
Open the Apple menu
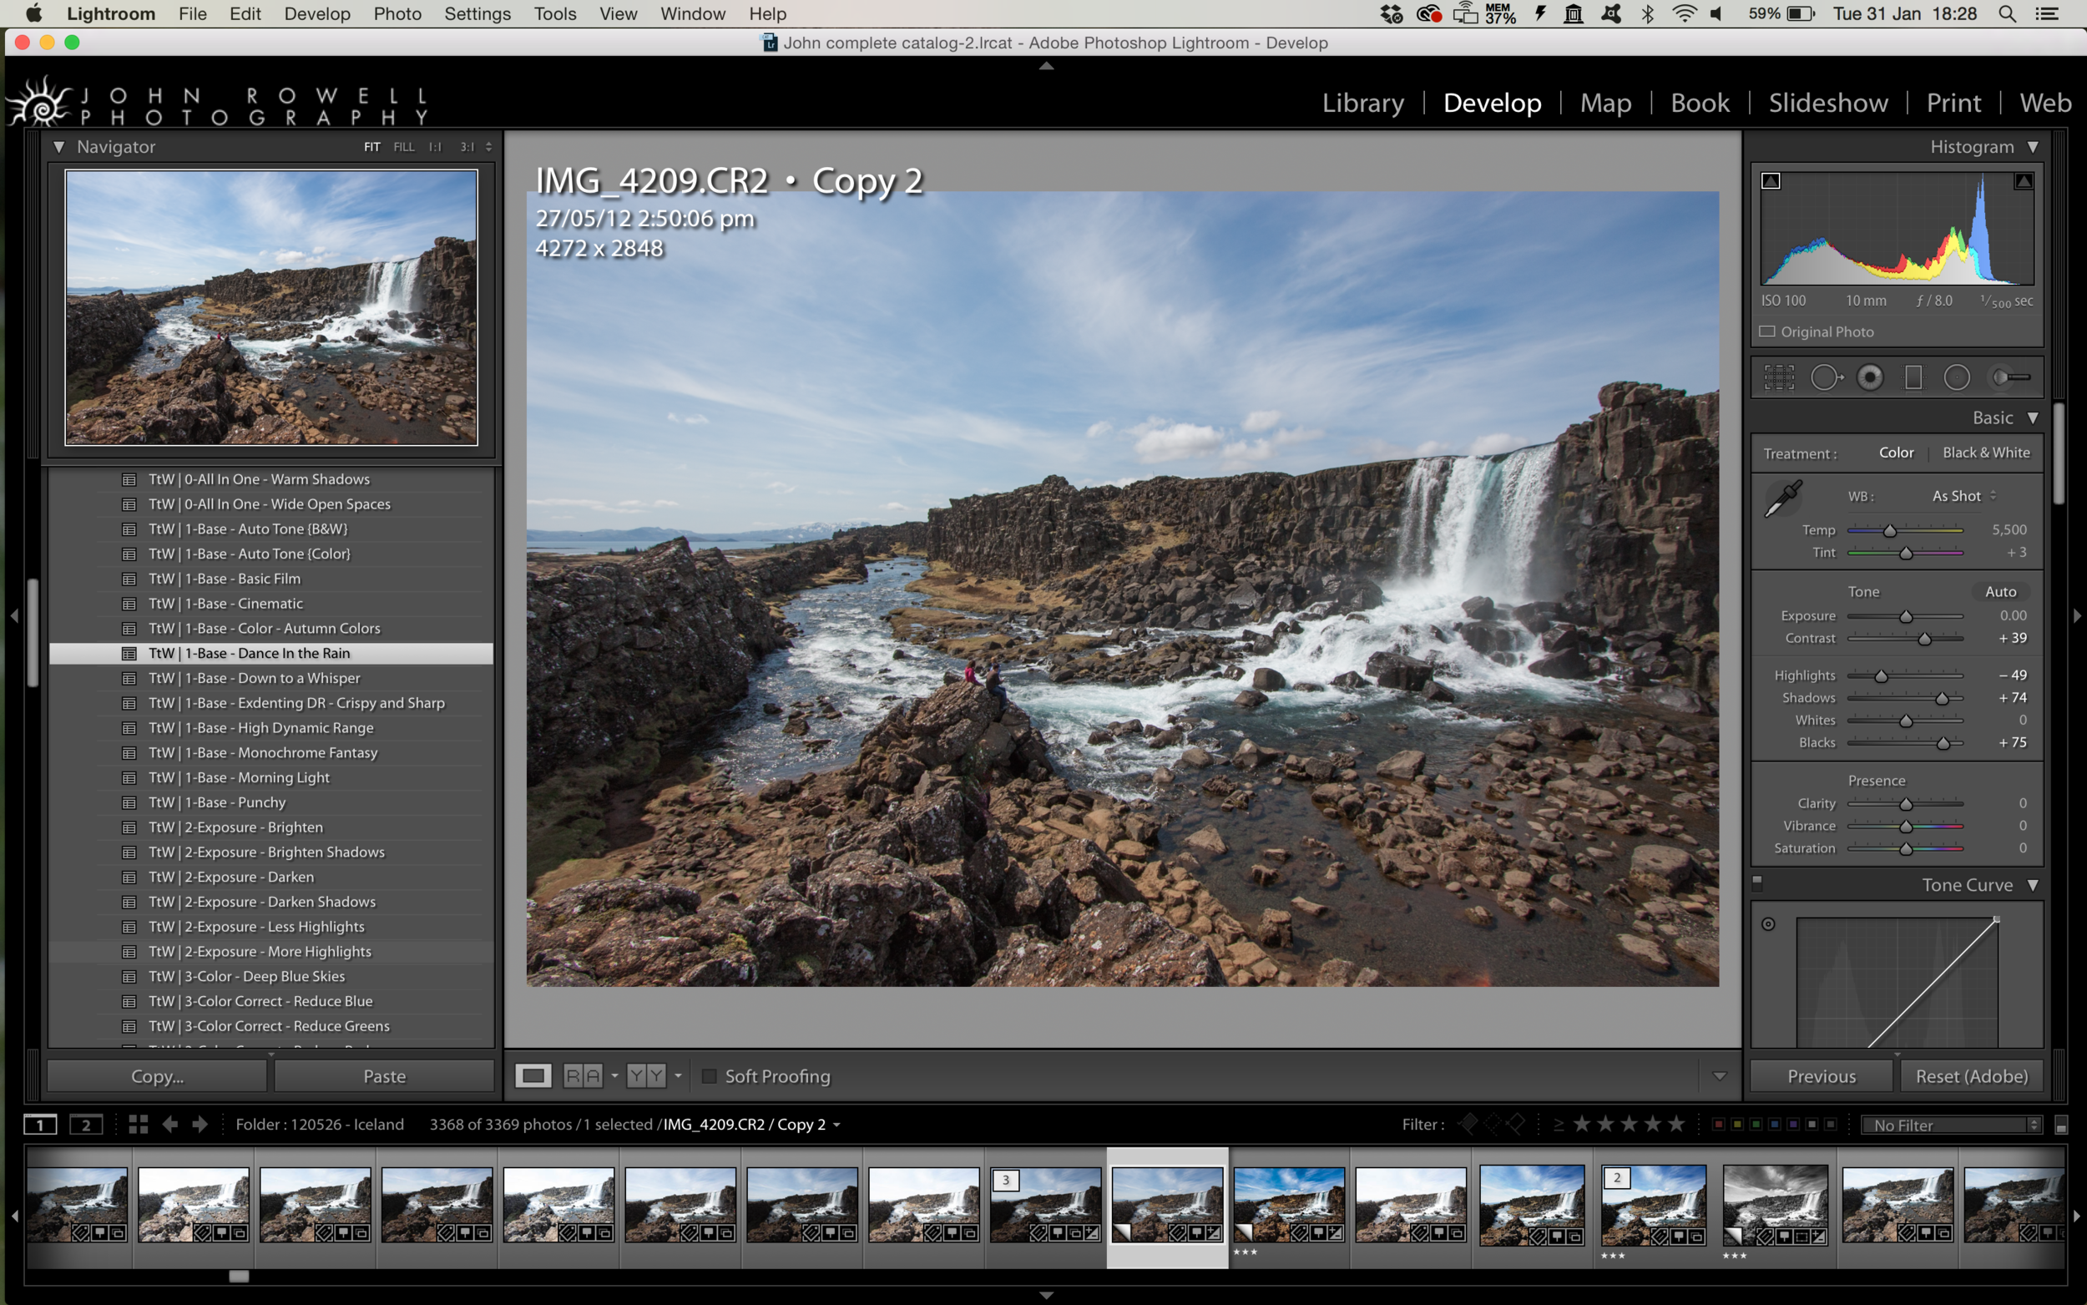33,14
